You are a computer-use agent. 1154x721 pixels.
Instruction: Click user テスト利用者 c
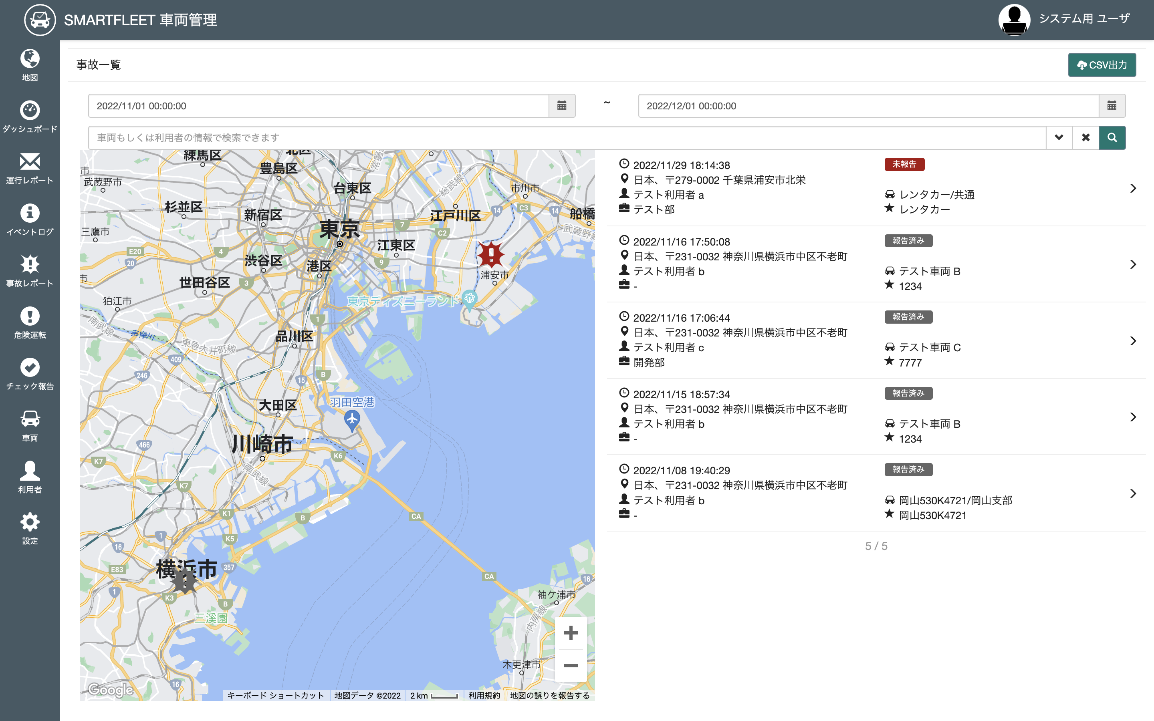(x=668, y=347)
